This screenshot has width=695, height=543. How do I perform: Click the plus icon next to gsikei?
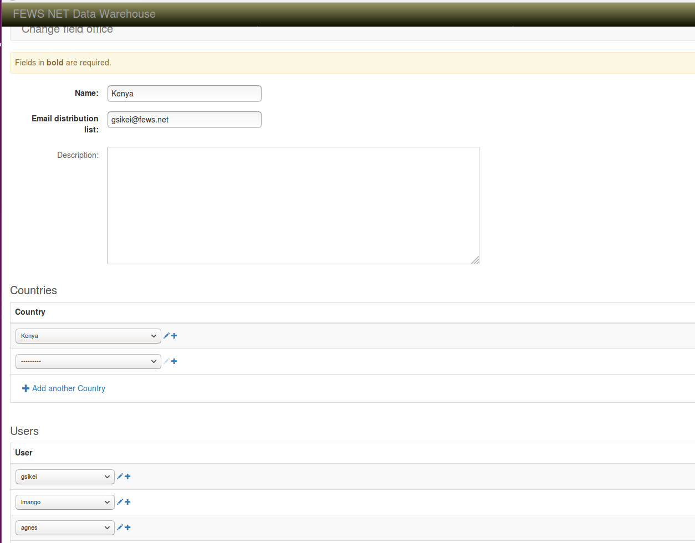pos(127,477)
